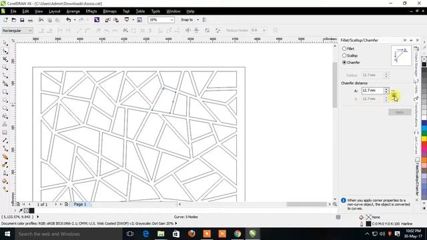Select the Rectangle tool
The height and width of the screenshot is (240, 427).
[x=5, y=92]
